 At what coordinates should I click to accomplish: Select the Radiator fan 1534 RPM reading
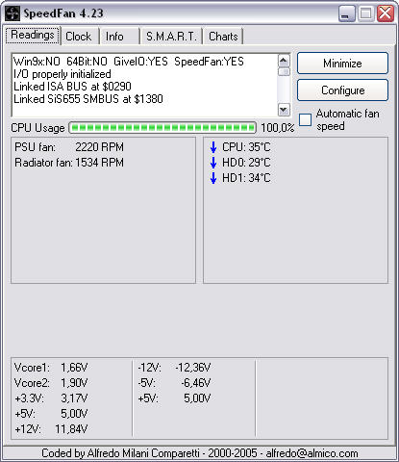point(69,163)
